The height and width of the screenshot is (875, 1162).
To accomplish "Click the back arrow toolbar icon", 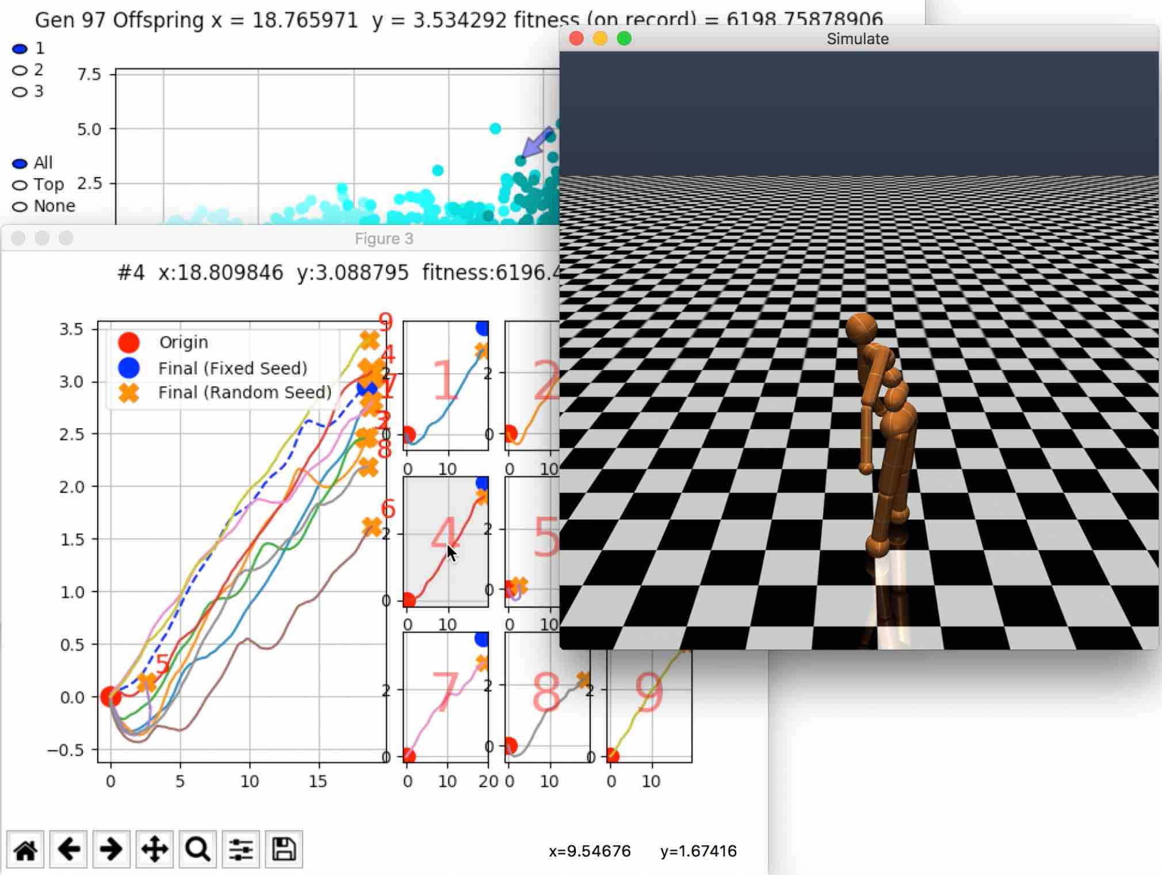I will pos(68,849).
